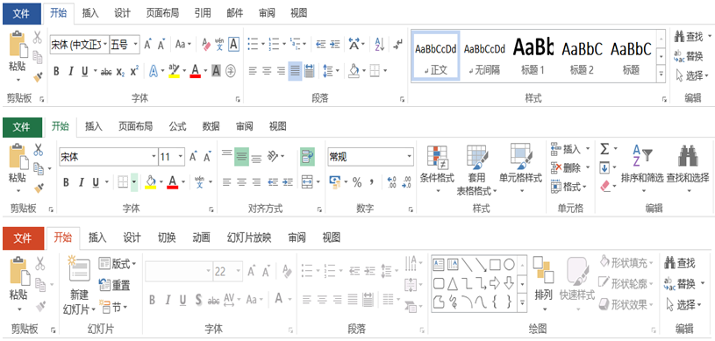Image resolution: width=715 pixels, height=341 pixels.
Task: Open the Excel number format dropdown showing 常规
Action: pos(370,157)
